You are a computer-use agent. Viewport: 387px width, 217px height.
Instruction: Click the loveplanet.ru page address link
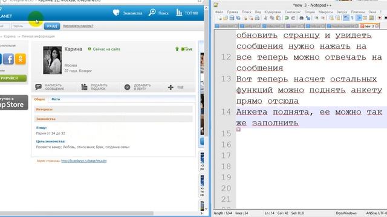pyautogui.click(x=84, y=161)
